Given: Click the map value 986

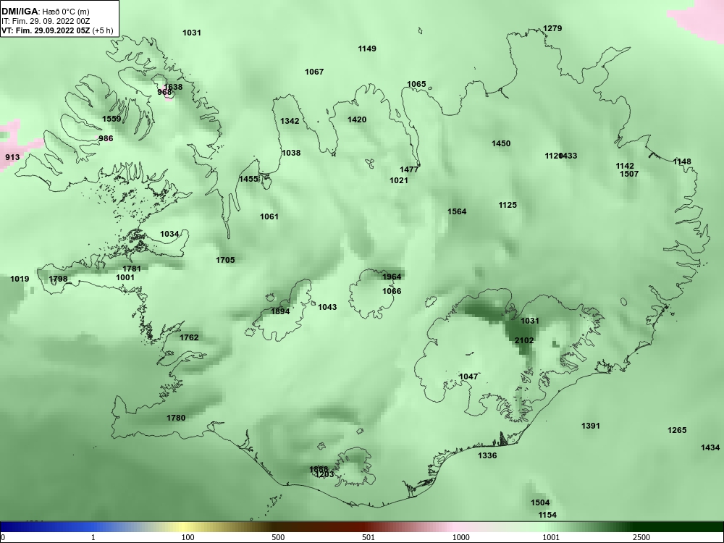Looking at the screenshot, I should pyautogui.click(x=106, y=138).
